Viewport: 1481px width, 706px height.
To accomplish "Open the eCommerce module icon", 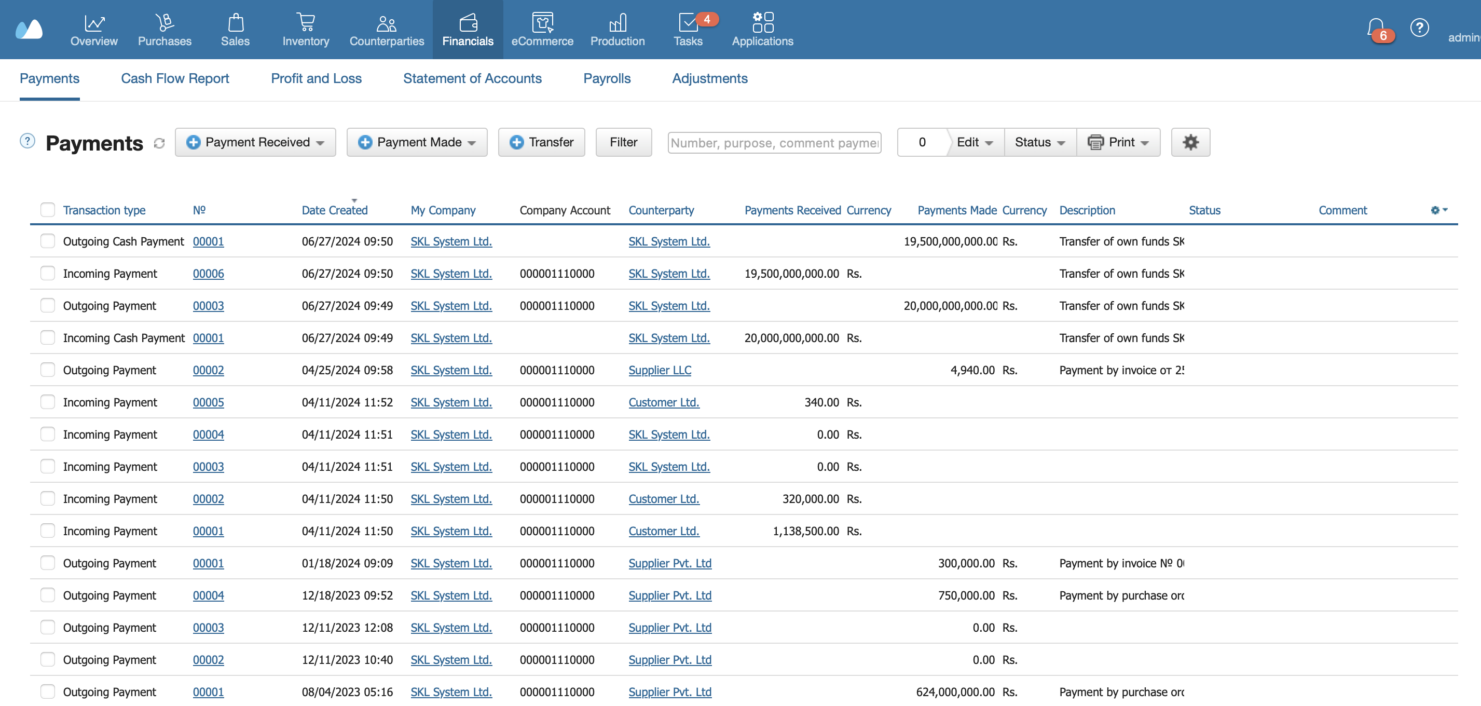I will click(542, 23).
